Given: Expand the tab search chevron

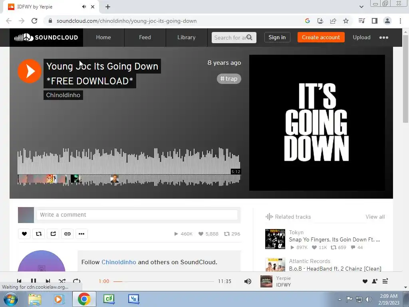Looking at the screenshot, I should [361, 7].
